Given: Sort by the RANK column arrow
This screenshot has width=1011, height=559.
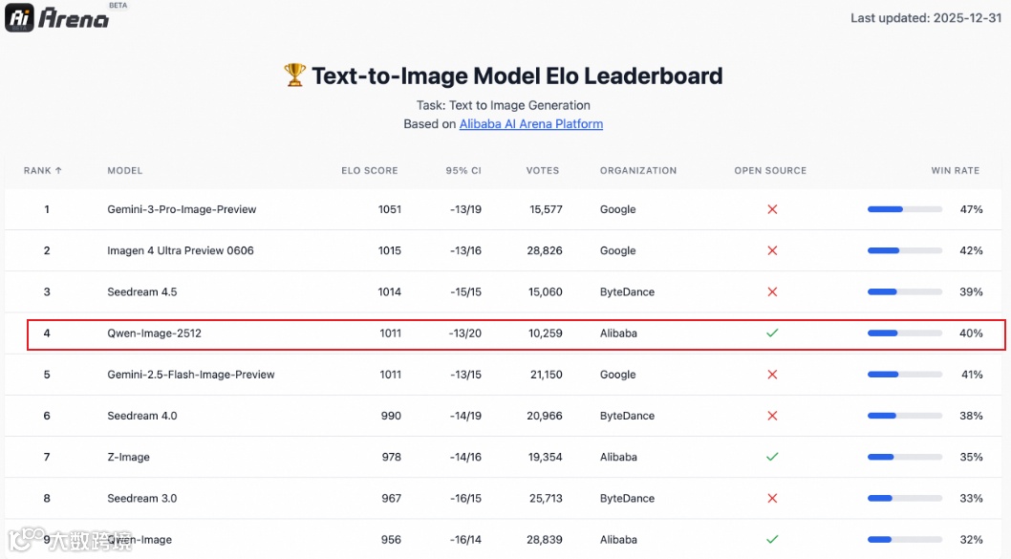Looking at the screenshot, I should (58, 171).
